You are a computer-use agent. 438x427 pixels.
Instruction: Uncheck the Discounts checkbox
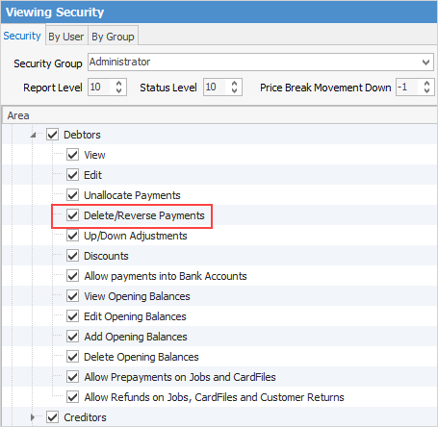pyautogui.click(x=72, y=256)
